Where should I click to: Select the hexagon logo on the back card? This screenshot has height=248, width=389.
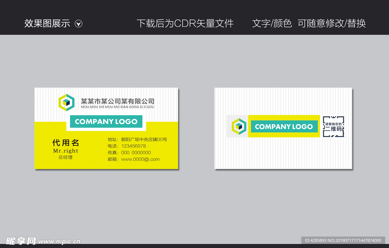tap(238, 125)
